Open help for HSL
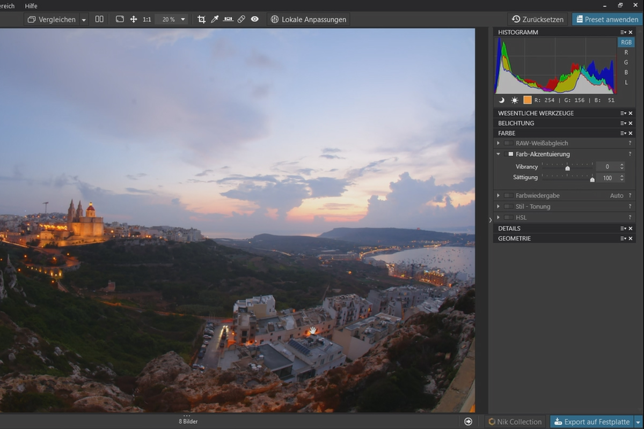This screenshot has width=644, height=429. click(x=630, y=217)
